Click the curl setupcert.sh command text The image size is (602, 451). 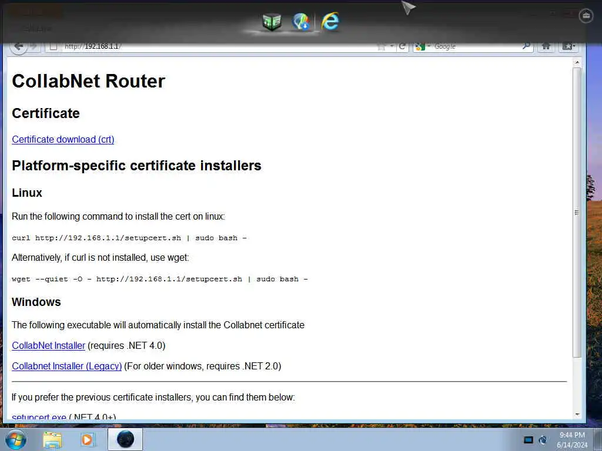point(129,238)
